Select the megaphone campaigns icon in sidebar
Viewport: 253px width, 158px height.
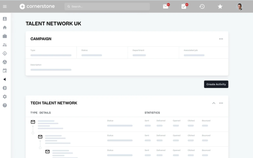tap(5, 79)
